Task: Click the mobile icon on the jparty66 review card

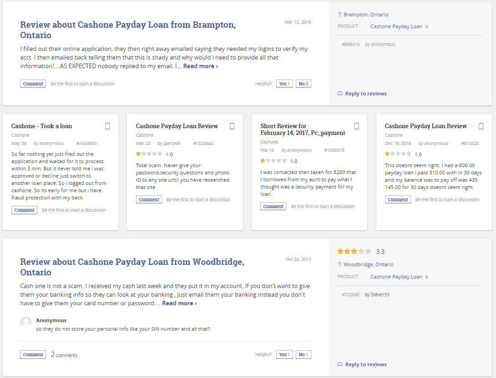Action: [232, 126]
